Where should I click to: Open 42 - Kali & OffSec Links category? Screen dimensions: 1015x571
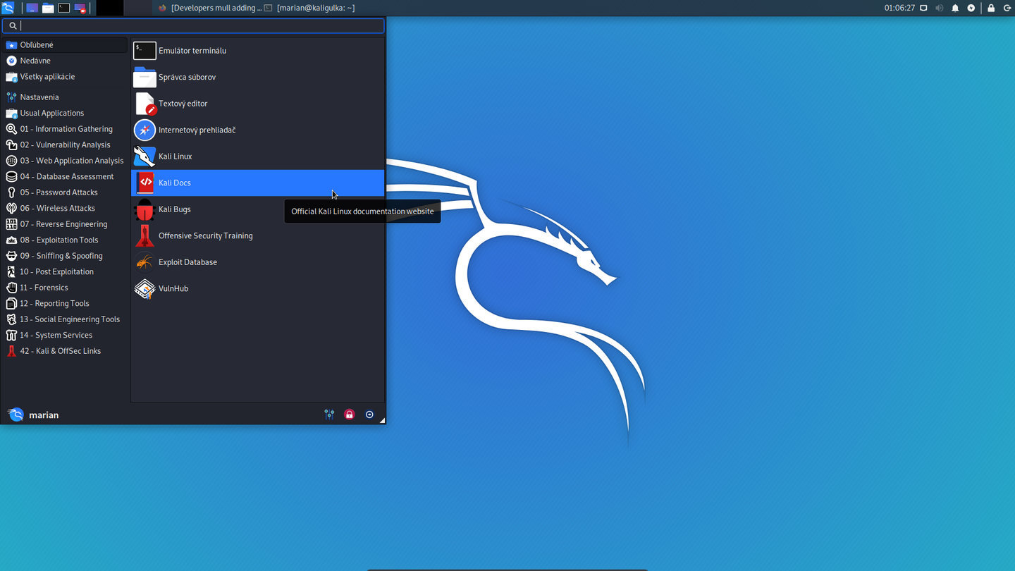click(65, 351)
